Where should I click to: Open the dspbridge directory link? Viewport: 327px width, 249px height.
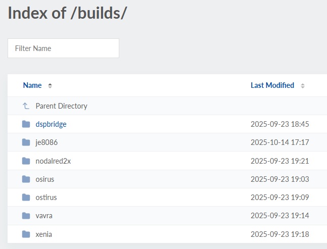[51, 124]
